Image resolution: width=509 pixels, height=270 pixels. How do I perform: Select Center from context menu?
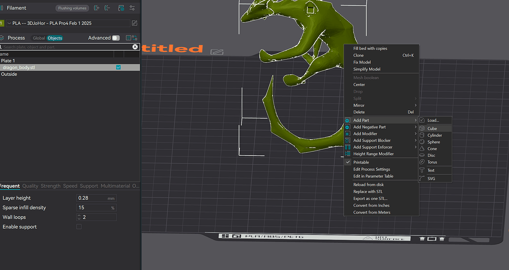coord(359,85)
